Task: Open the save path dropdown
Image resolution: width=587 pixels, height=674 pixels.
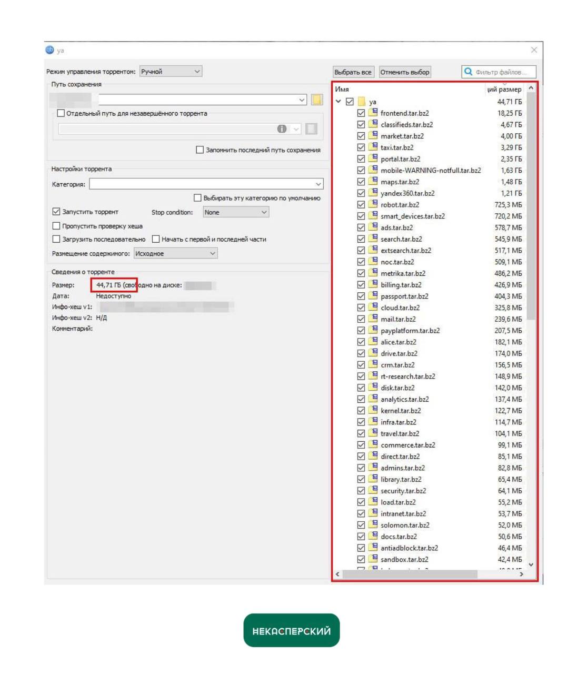Action: (x=302, y=100)
